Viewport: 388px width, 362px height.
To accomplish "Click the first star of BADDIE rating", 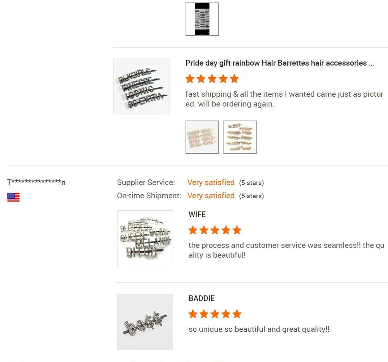I will pyautogui.click(x=193, y=314).
